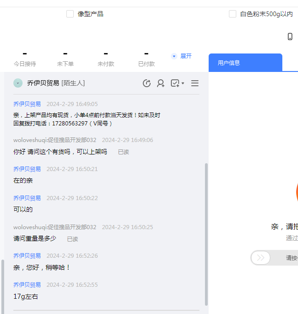298x314 pixels.
Task: Click the 乔伊贝贸易 avatar status icon
Action: coord(18,83)
